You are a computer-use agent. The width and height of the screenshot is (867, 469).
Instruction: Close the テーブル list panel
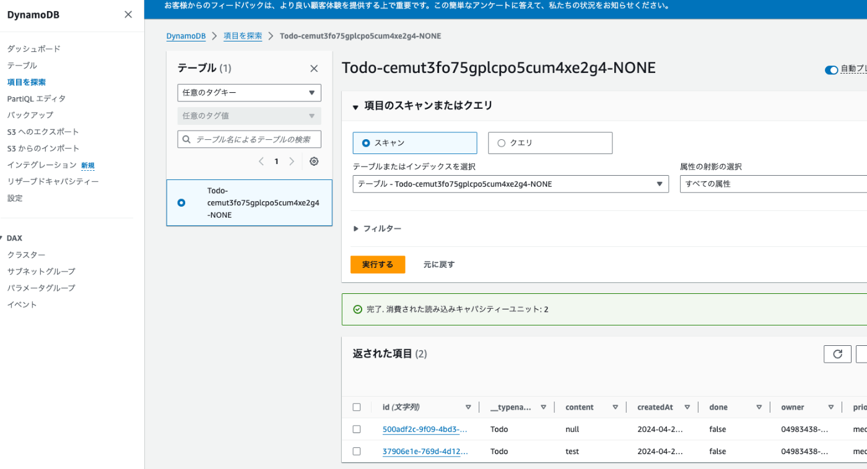coord(314,69)
